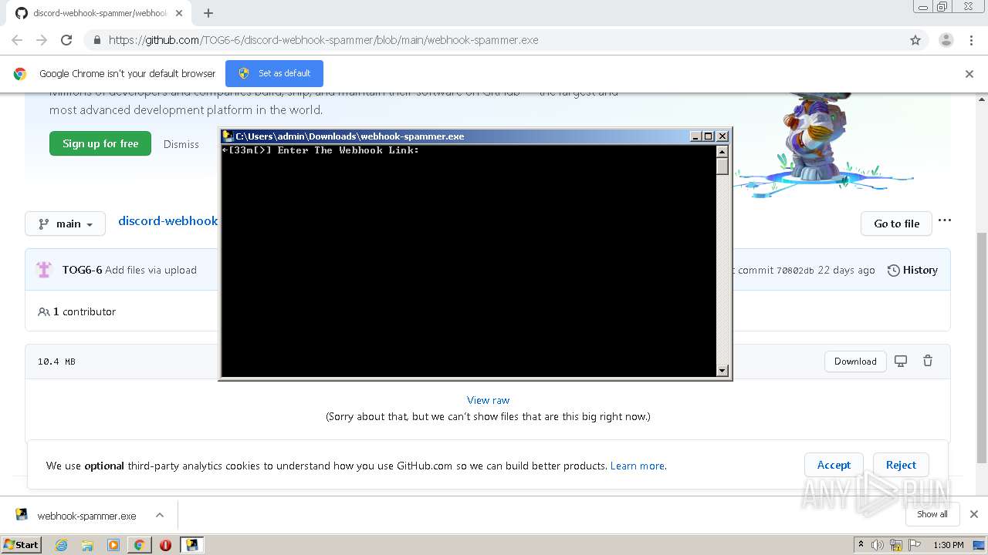The image size is (988, 555).
Task: Click the browser back arrow
Action: coord(17,40)
